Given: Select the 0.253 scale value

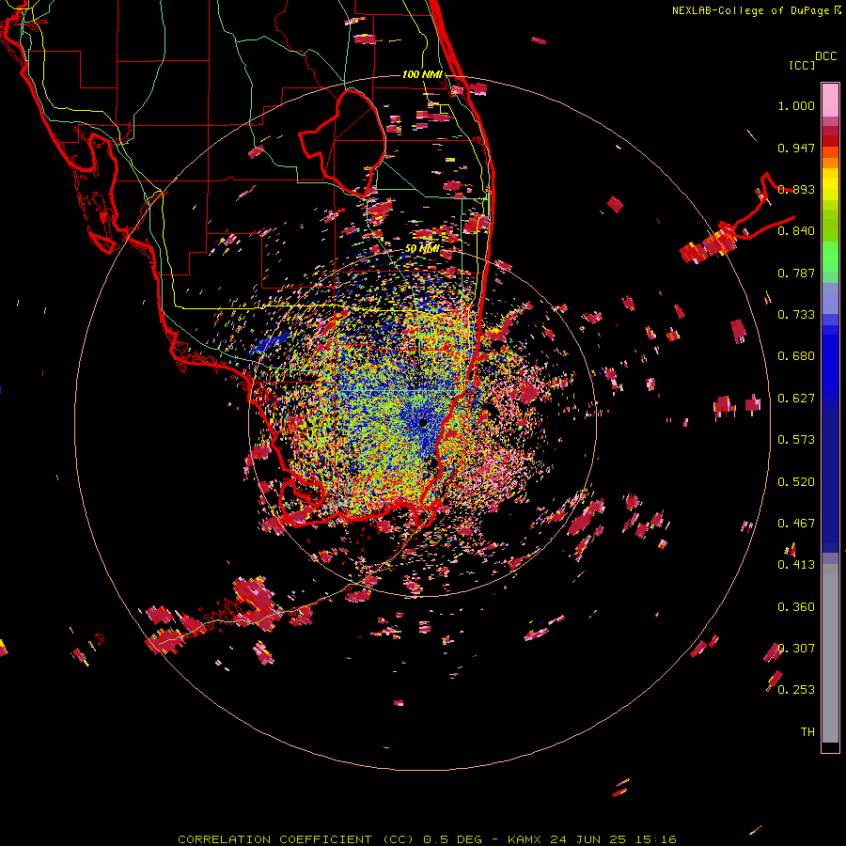Looking at the screenshot, I should (x=796, y=690).
